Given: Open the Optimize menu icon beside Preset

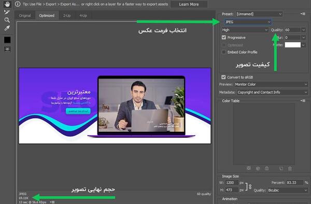Looking at the screenshot, I should [303, 14].
